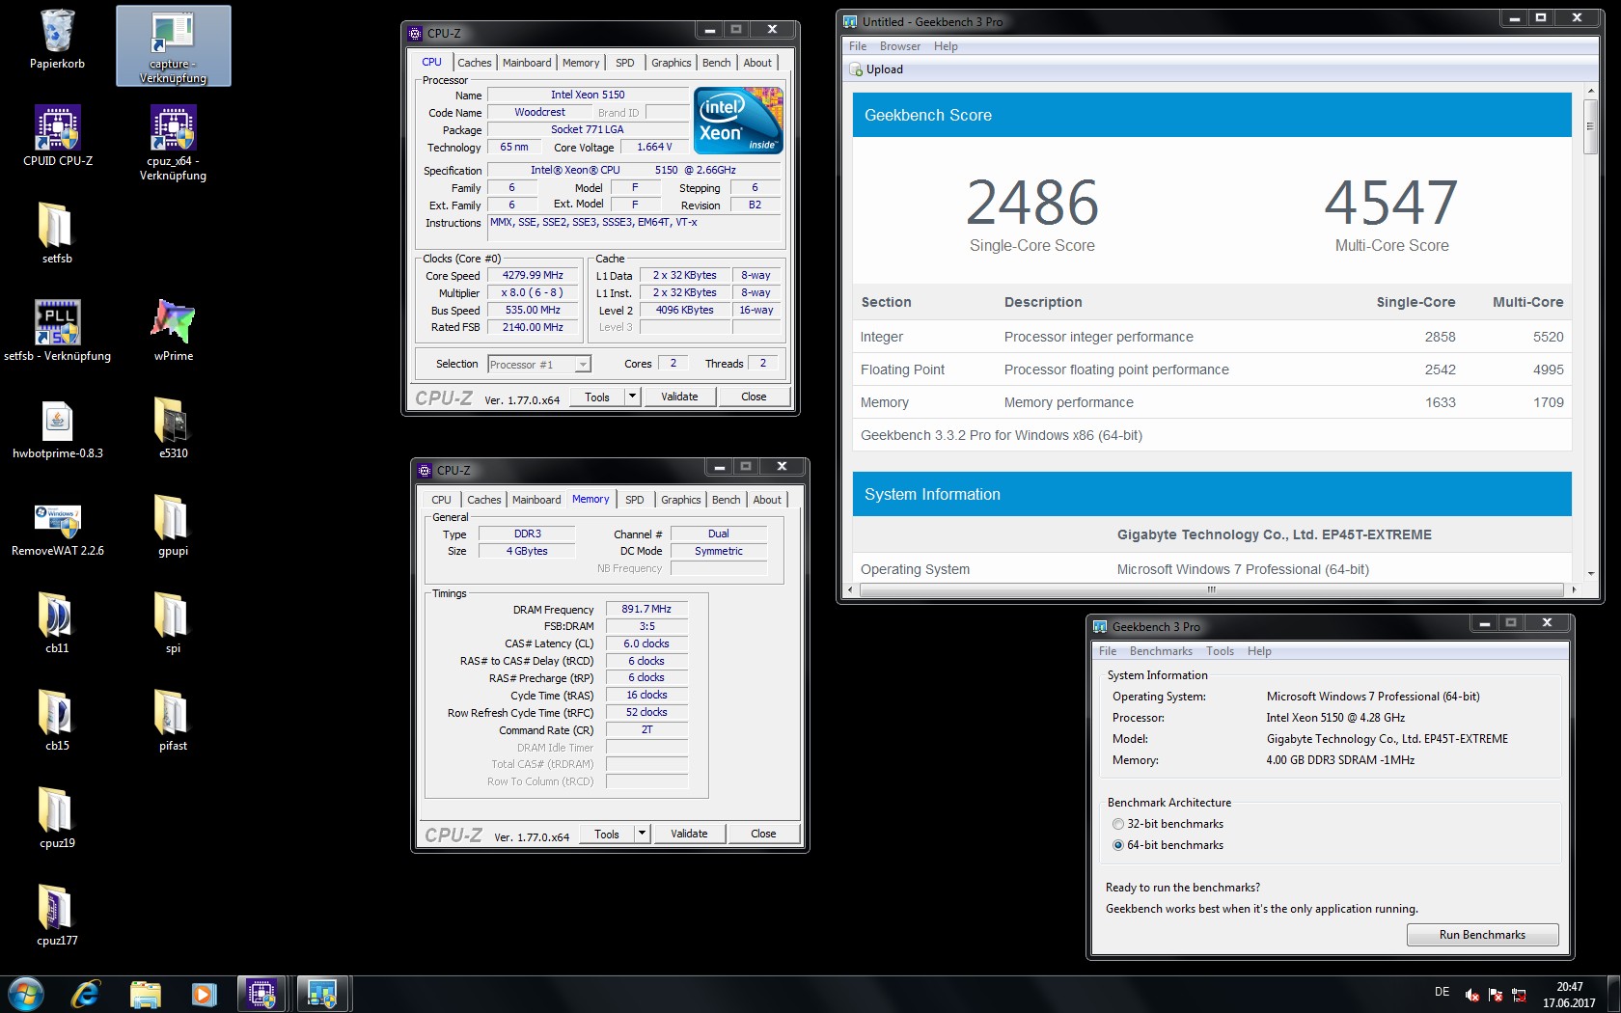Viewport: 1621px width, 1013px height.
Task: Open the Windows Start orb
Action: [26, 994]
